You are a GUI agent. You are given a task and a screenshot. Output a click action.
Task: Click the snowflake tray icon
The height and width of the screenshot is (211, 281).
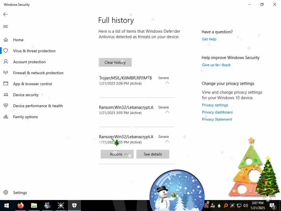[x=232, y=206]
